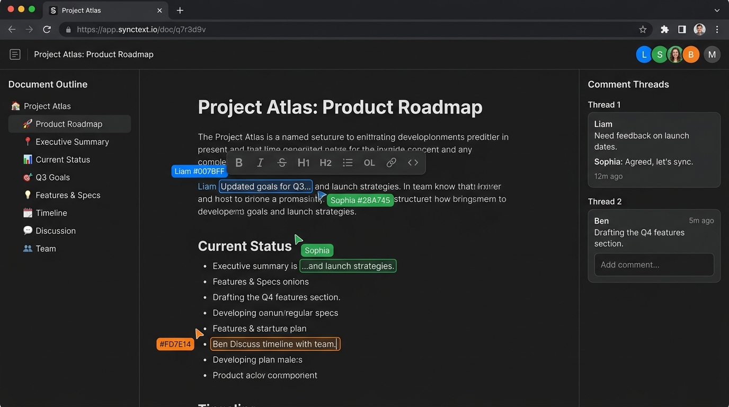Viewport: 729px width, 407px height.
Task: Open Sophia's green S avatar
Action: click(x=660, y=55)
